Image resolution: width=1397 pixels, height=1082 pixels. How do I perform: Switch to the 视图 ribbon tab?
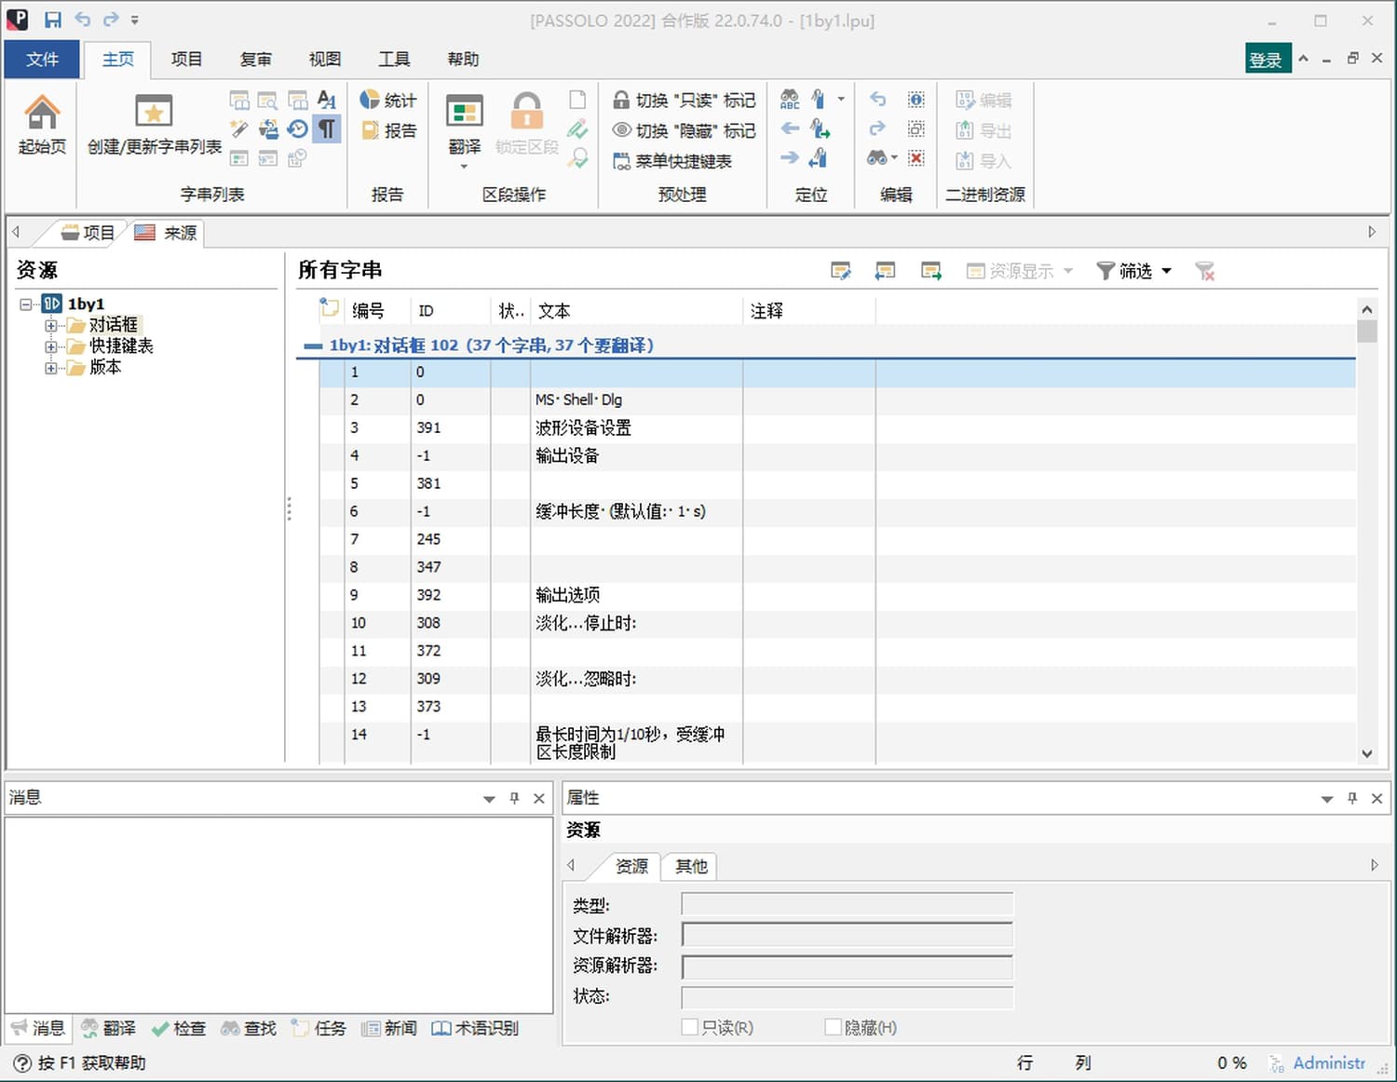(324, 60)
